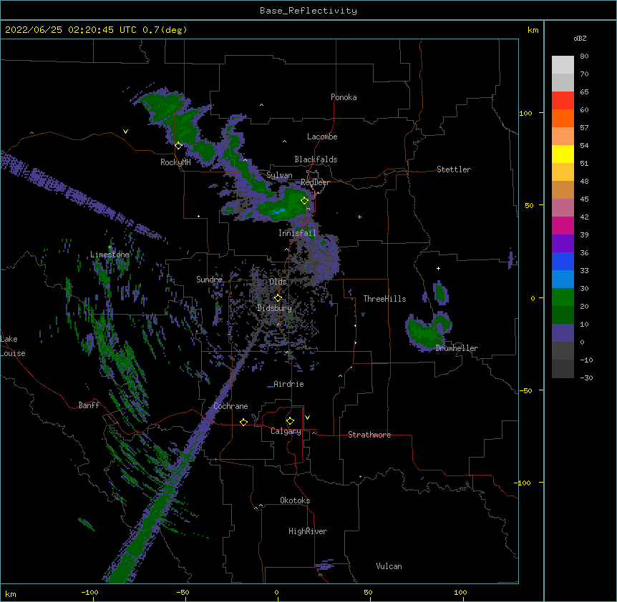Image resolution: width=617 pixels, height=602 pixels.
Task: Click the yellow v marker northwest of RockyMH
Action: click(125, 132)
